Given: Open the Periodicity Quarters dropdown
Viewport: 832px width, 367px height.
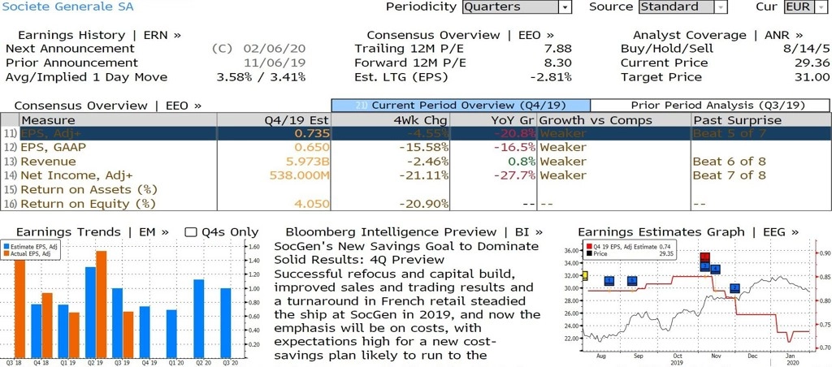Looking at the screenshot, I should click(x=518, y=6).
